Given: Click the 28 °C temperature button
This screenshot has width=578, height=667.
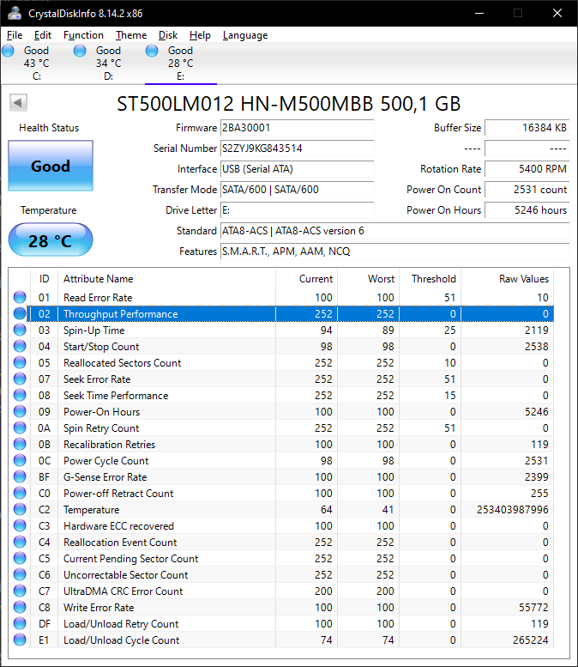Looking at the screenshot, I should coord(51,240).
